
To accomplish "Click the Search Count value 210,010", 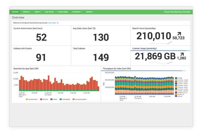I will pos(154,36).
